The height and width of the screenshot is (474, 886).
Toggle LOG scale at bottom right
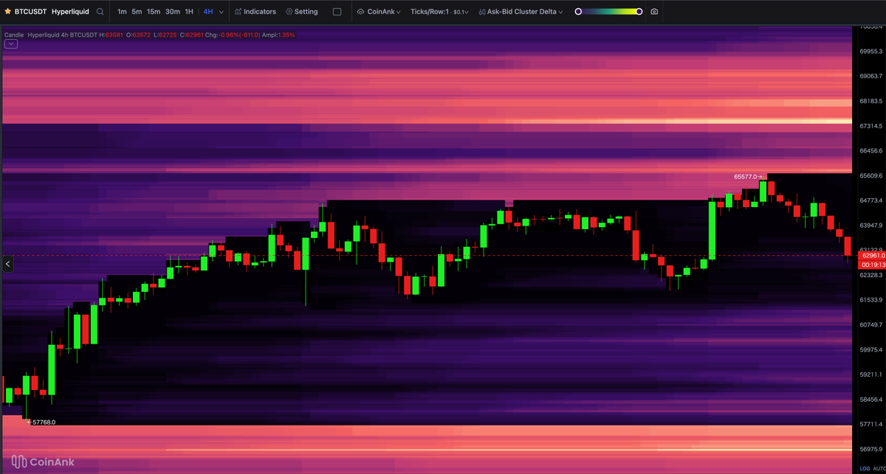[x=865, y=468]
